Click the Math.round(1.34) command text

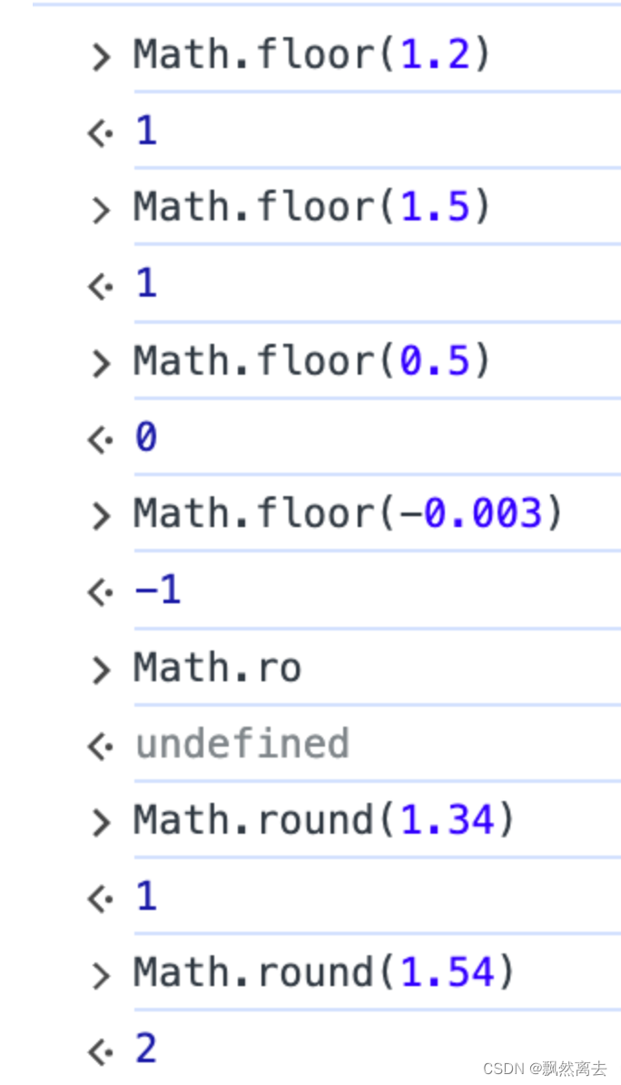point(324,820)
